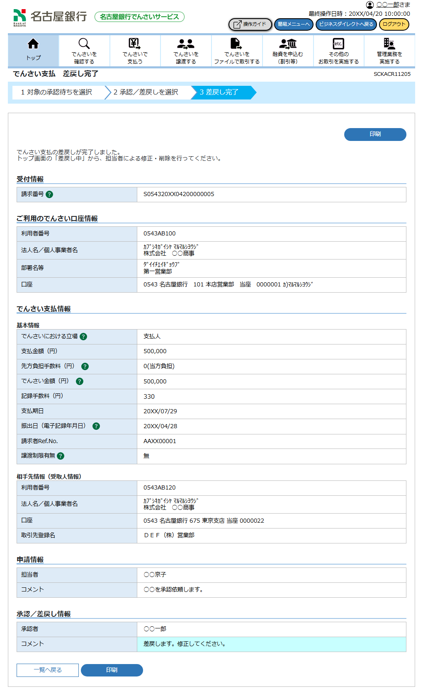Show help for でんさいにおける立場
This screenshot has width=423, height=691.
click(x=83, y=337)
